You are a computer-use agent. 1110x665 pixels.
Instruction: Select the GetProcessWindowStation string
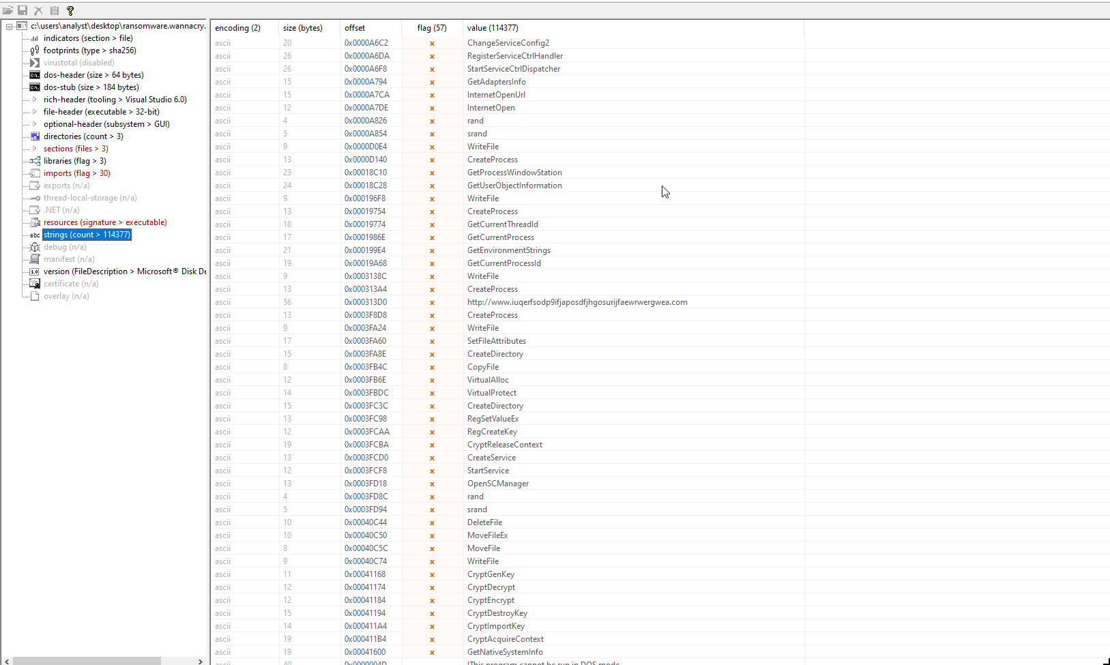514,173
